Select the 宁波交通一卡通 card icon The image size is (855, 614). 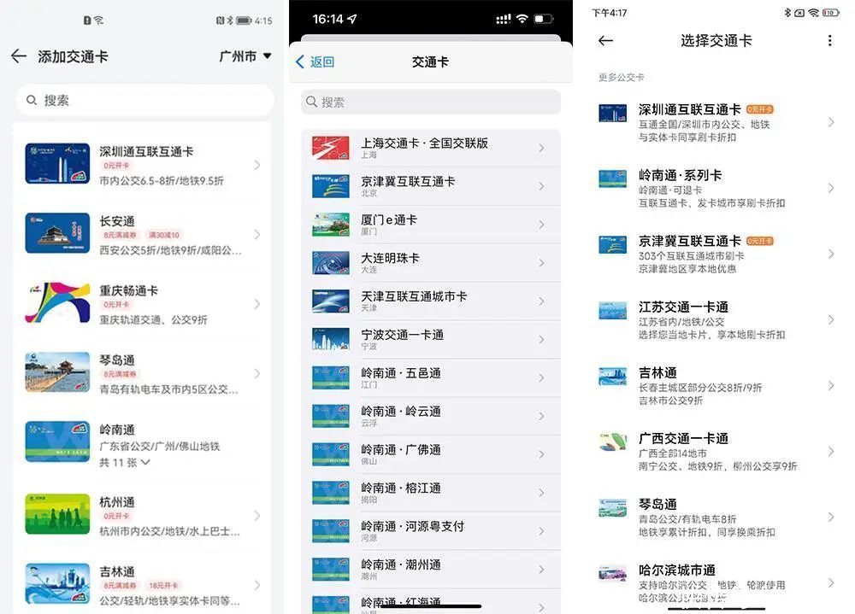click(x=330, y=340)
